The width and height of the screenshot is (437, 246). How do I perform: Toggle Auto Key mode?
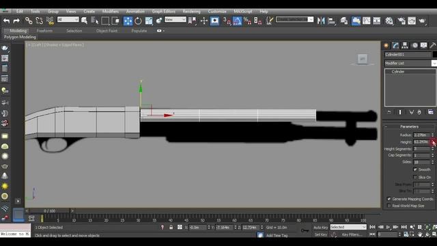click(x=320, y=228)
